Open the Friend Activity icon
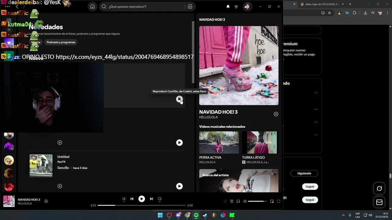This screenshot has width=392, height=220. pyautogui.click(x=236, y=6)
